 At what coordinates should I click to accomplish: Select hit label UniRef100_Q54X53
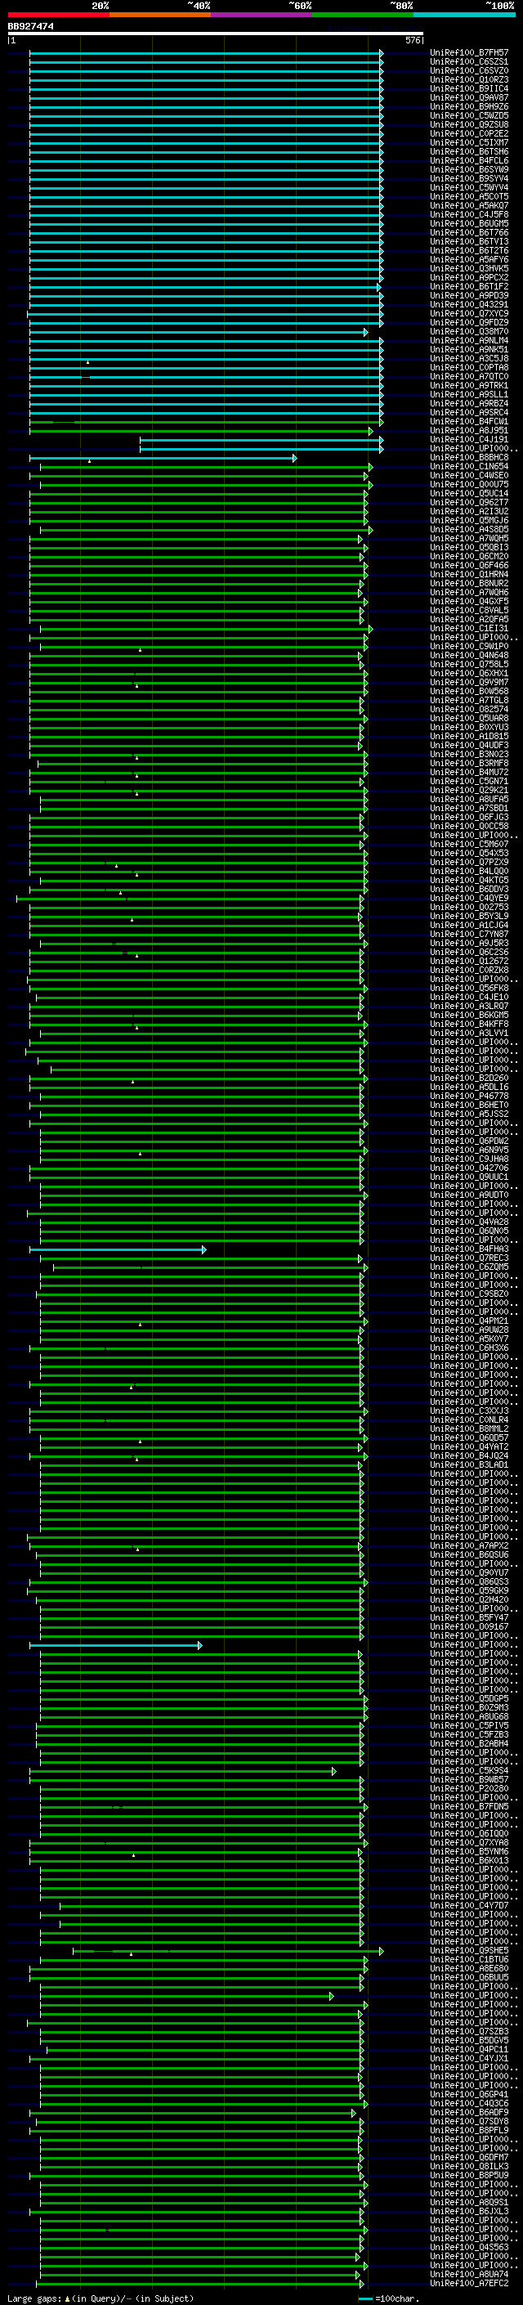click(469, 853)
